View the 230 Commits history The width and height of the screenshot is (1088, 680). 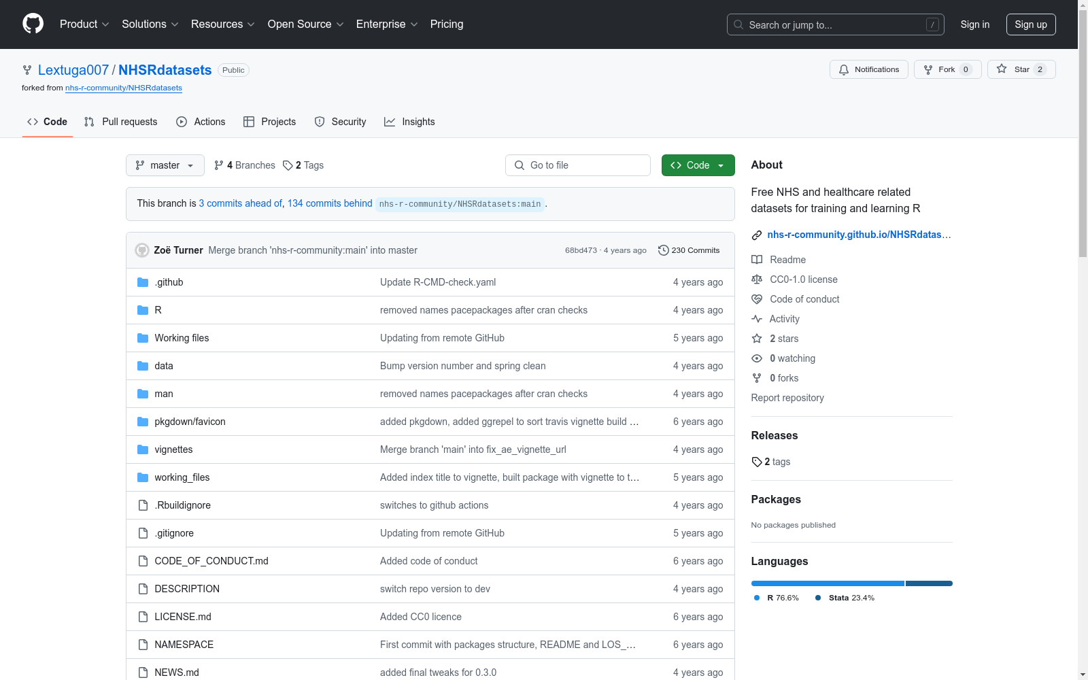(x=689, y=250)
